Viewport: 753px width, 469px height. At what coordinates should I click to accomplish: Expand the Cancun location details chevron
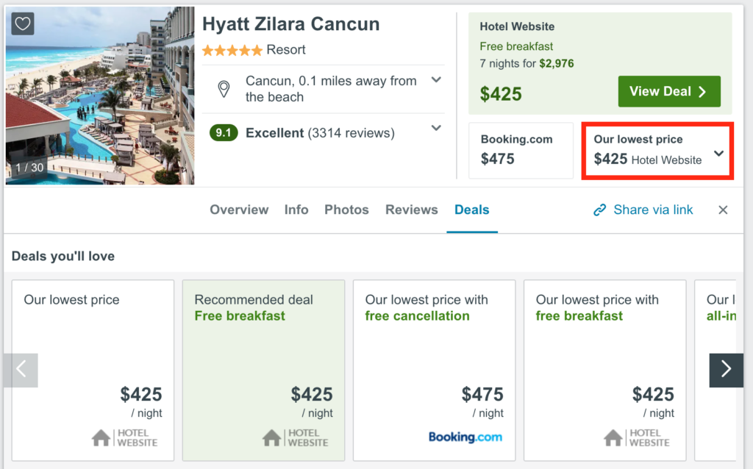[x=436, y=80]
